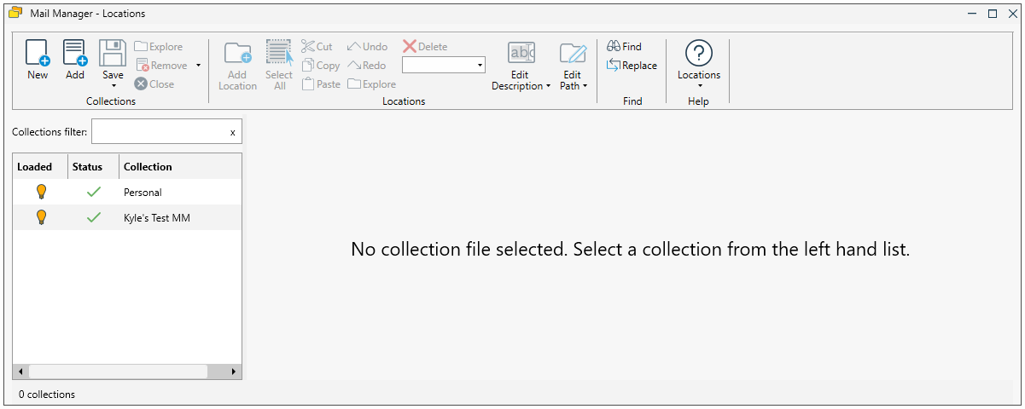Clear the collections filter with x button

point(233,132)
